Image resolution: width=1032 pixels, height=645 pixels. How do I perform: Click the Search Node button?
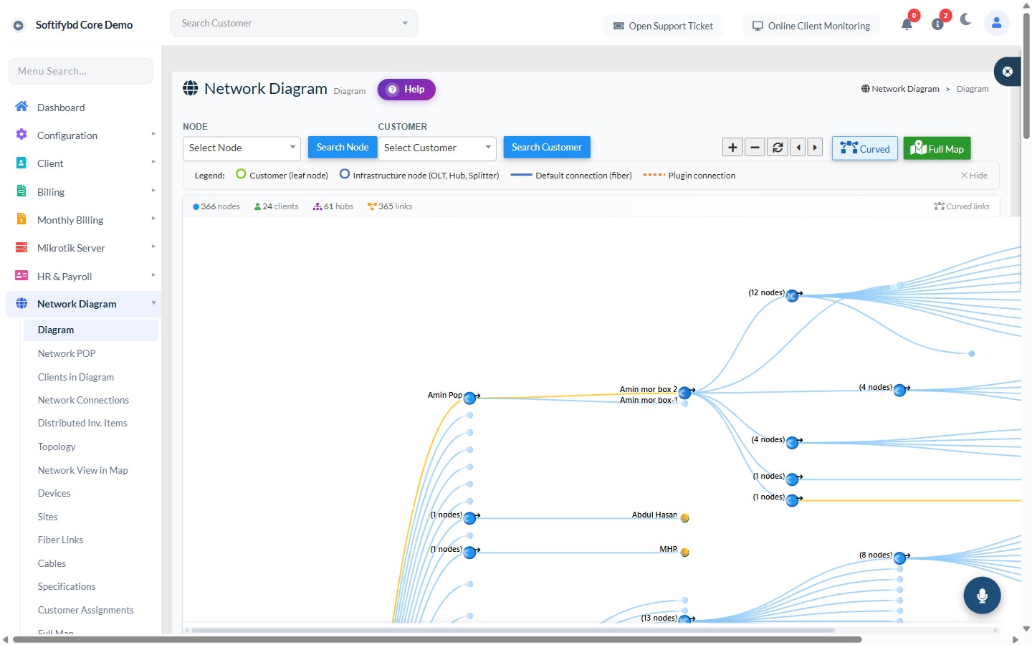click(x=343, y=147)
